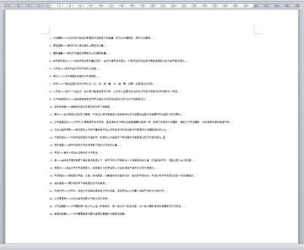Click ruler mark 20 on horizontal ruler
Viewport: 304px width, 250px height.
pos(153,6)
